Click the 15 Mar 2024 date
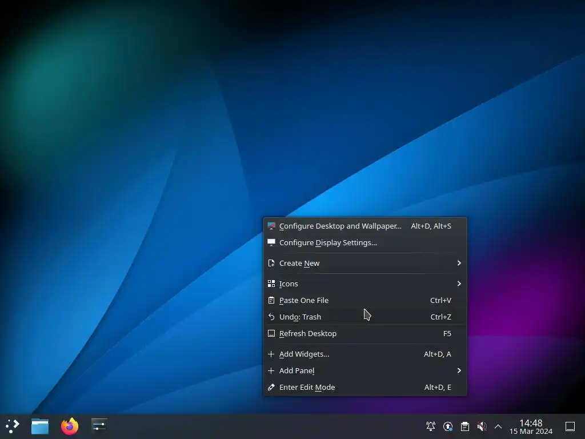The height and width of the screenshot is (439, 585). pyautogui.click(x=531, y=432)
